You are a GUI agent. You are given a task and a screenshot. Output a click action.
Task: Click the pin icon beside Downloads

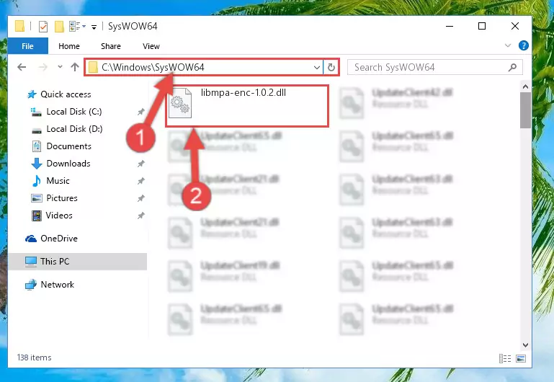coord(141,164)
